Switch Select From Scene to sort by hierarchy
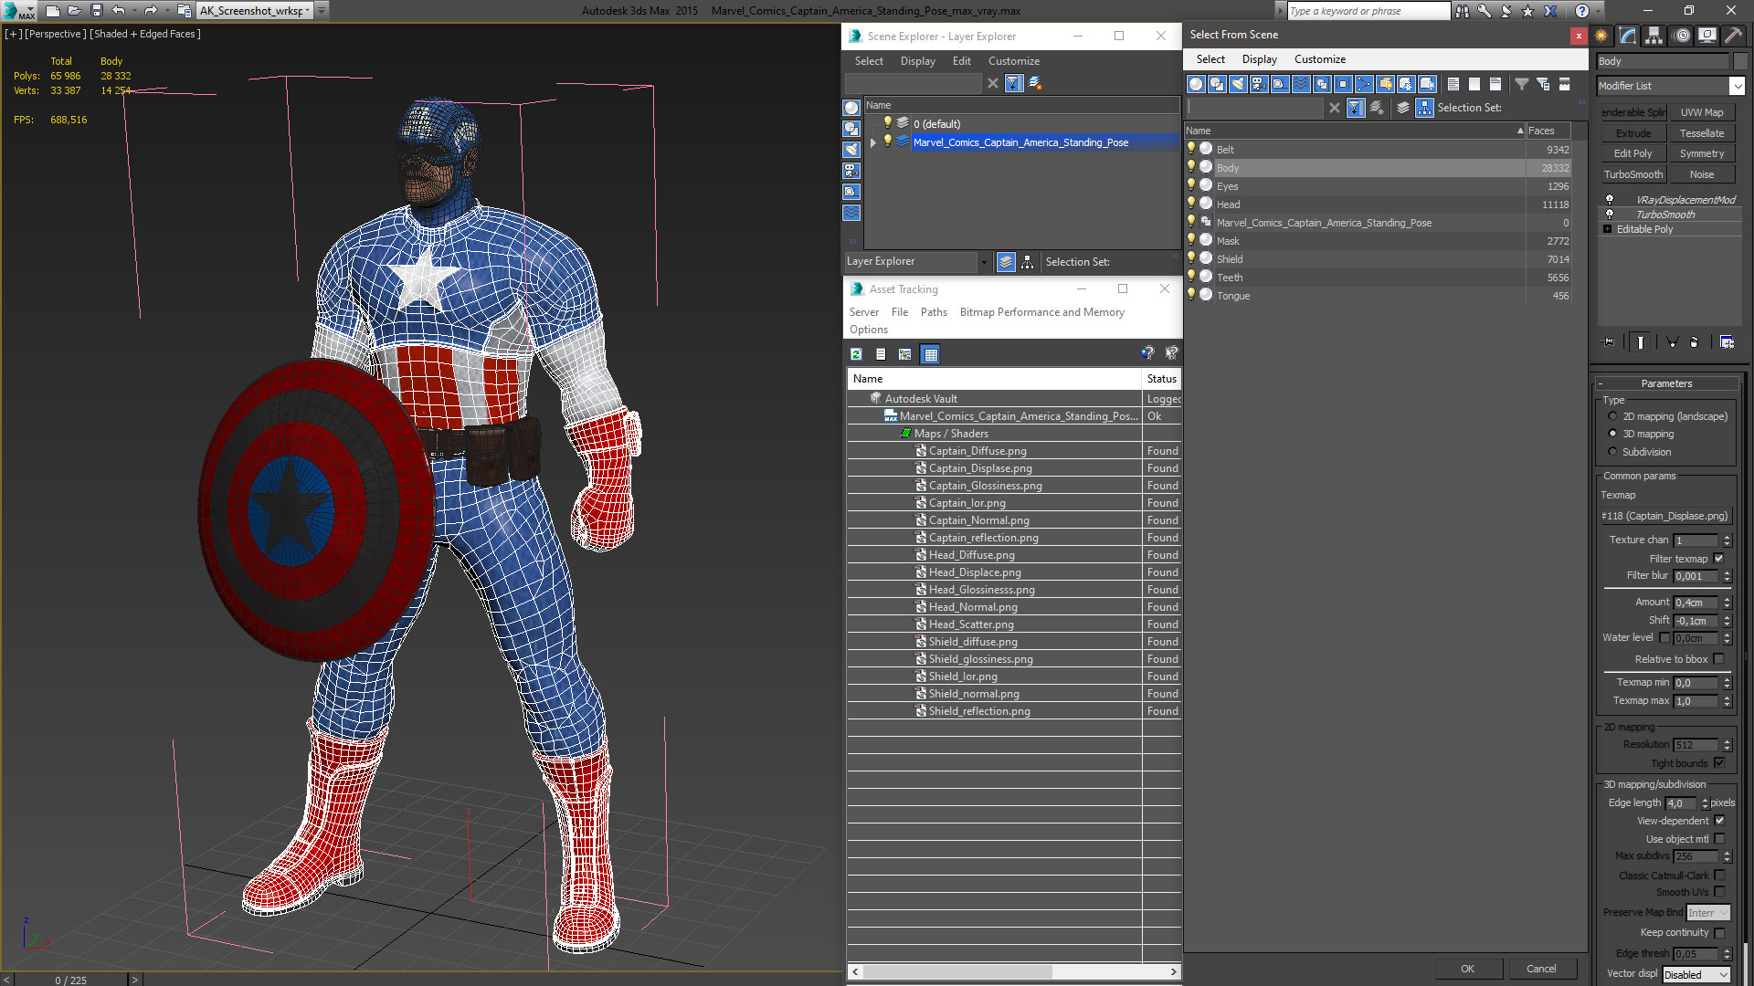 (1425, 108)
